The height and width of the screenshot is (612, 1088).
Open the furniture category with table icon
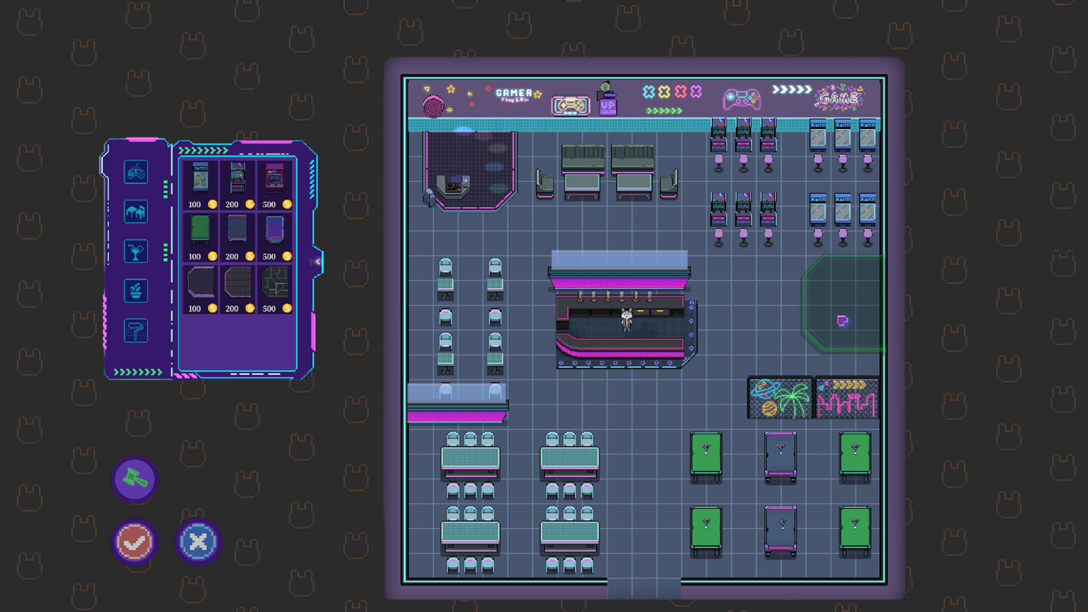click(x=135, y=212)
